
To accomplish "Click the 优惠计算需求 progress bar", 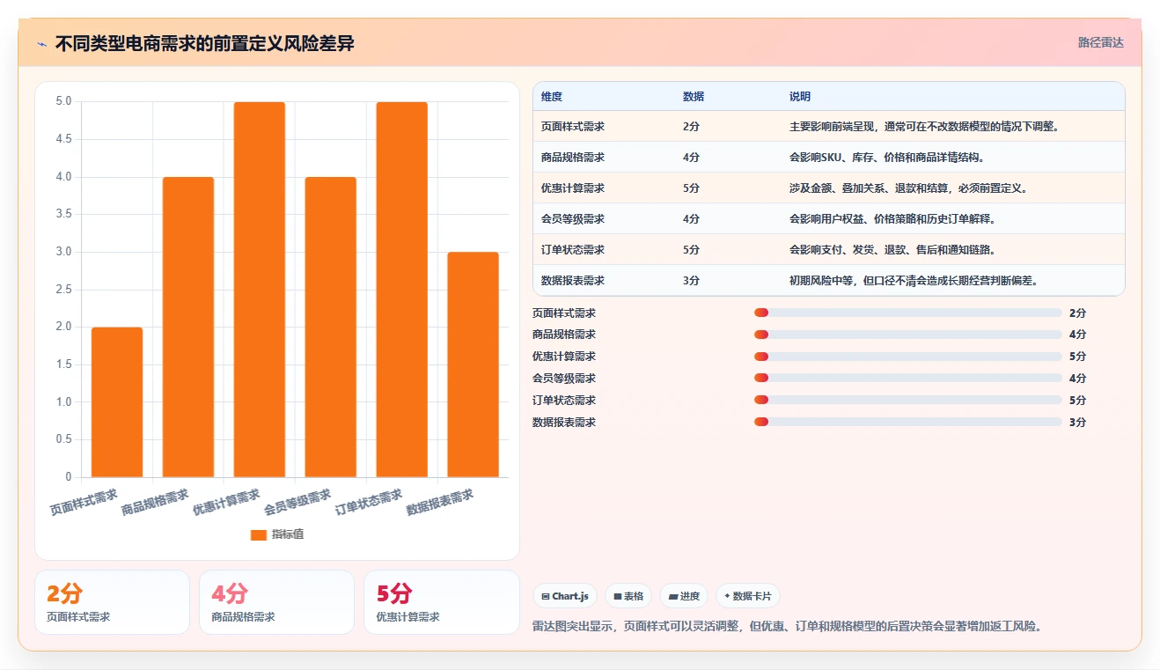I will (x=907, y=357).
